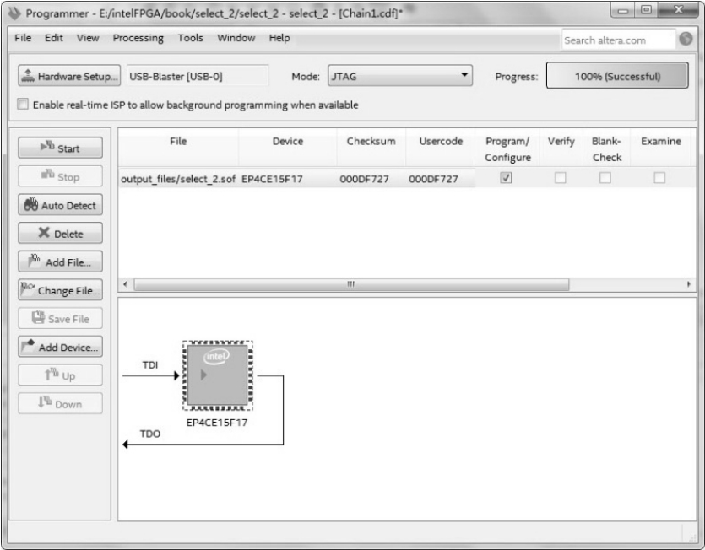Open the Help menu
Image resolution: width=705 pixels, height=550 pixels.
point(279,38)
